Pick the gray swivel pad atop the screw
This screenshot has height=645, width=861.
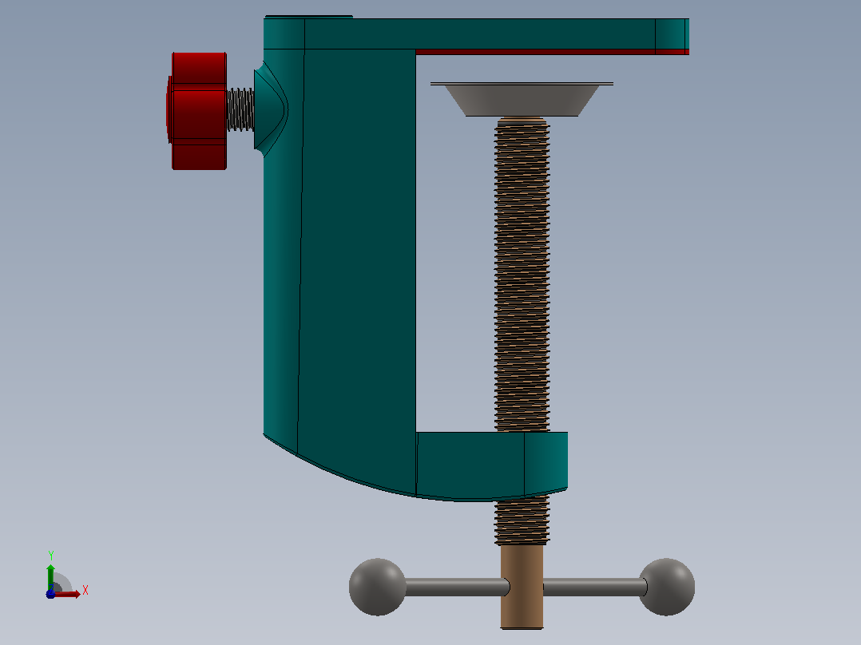(x=522, y=99)
